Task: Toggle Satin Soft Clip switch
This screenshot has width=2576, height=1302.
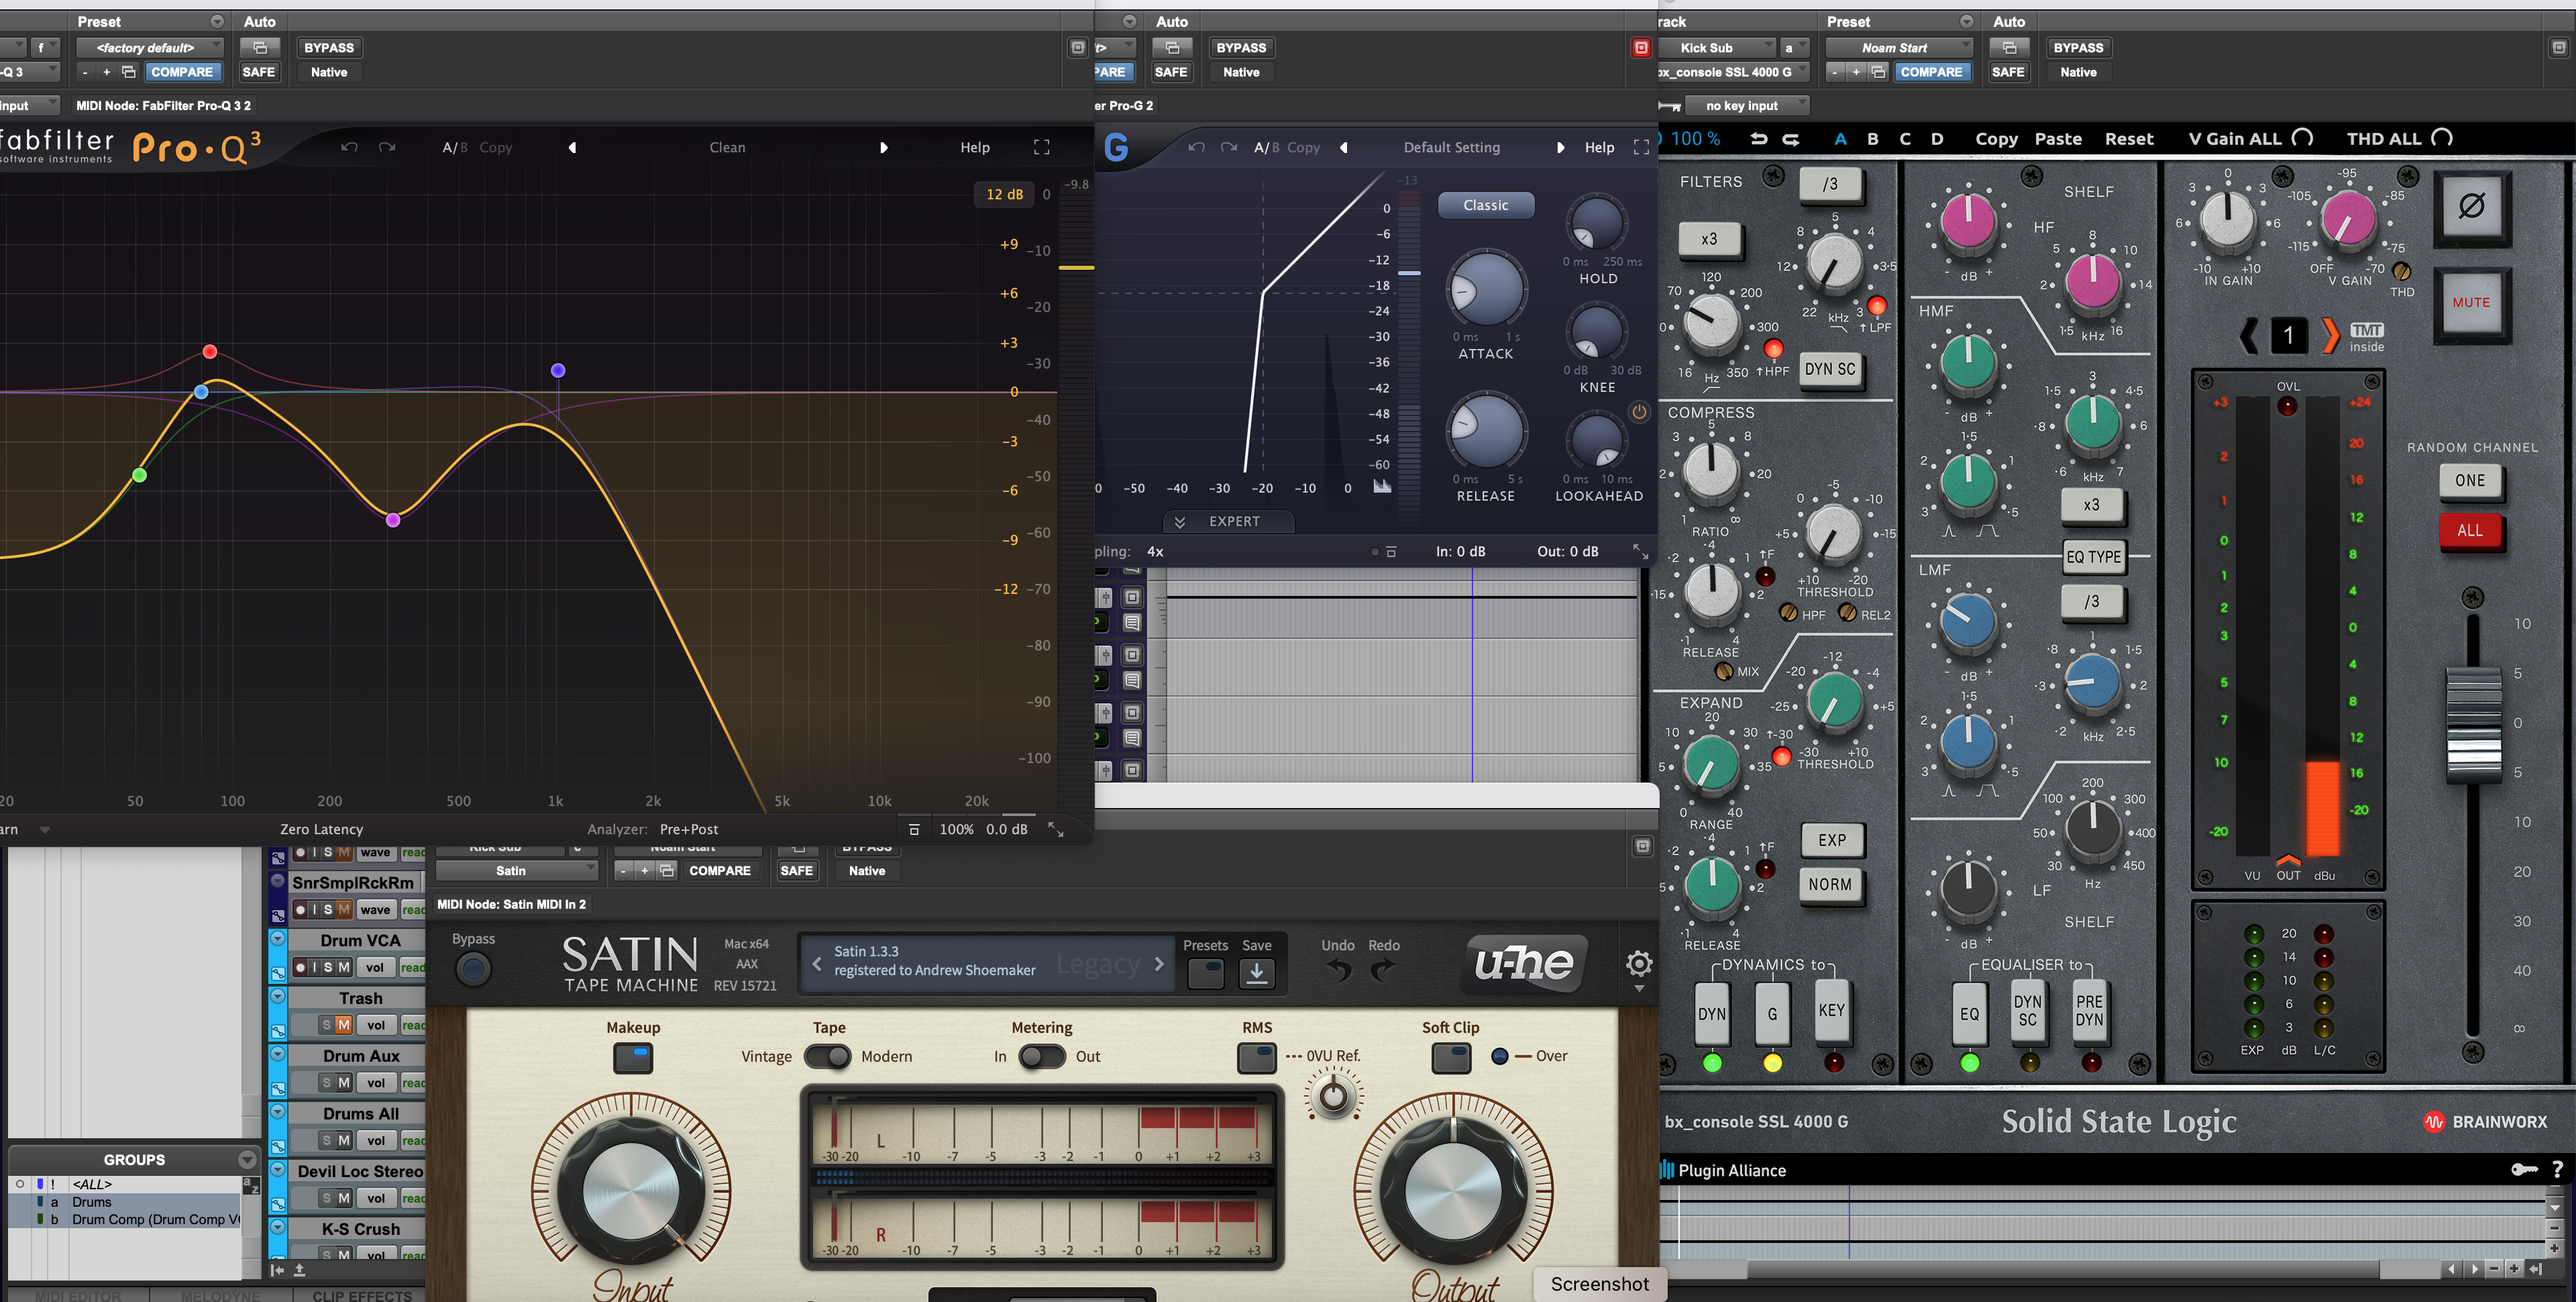Action: click(x=1451, y=1058)
